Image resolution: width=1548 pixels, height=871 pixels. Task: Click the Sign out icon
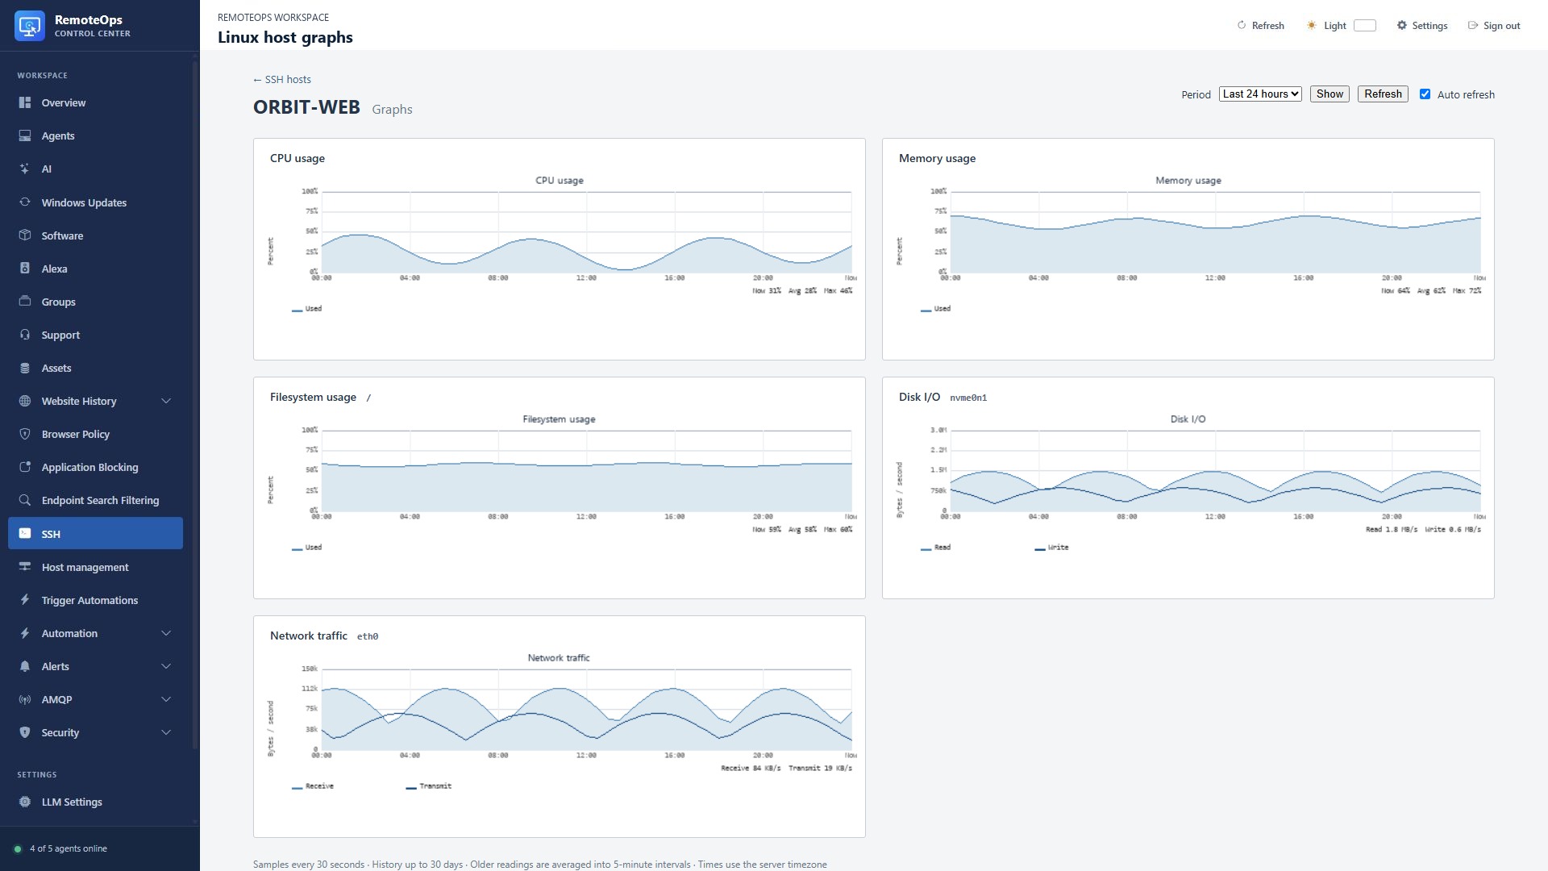(1473, 25)
